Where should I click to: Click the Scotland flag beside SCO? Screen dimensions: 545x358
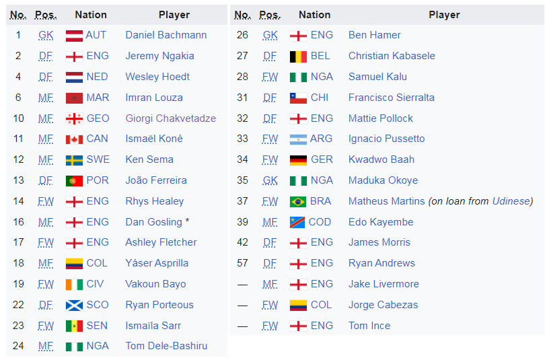(74, 306)
